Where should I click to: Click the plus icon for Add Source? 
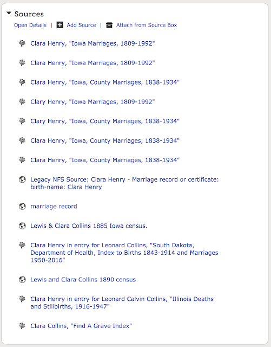60,25
